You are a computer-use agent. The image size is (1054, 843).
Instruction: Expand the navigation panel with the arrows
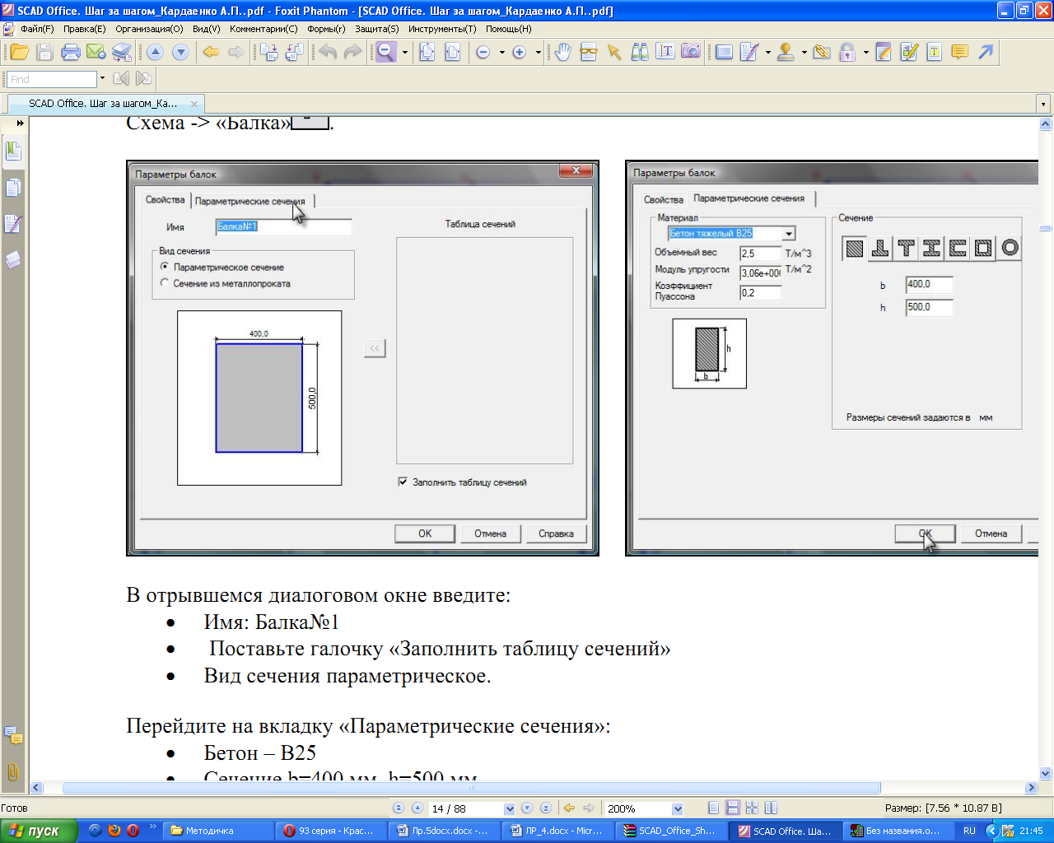[x=20, y=123]
